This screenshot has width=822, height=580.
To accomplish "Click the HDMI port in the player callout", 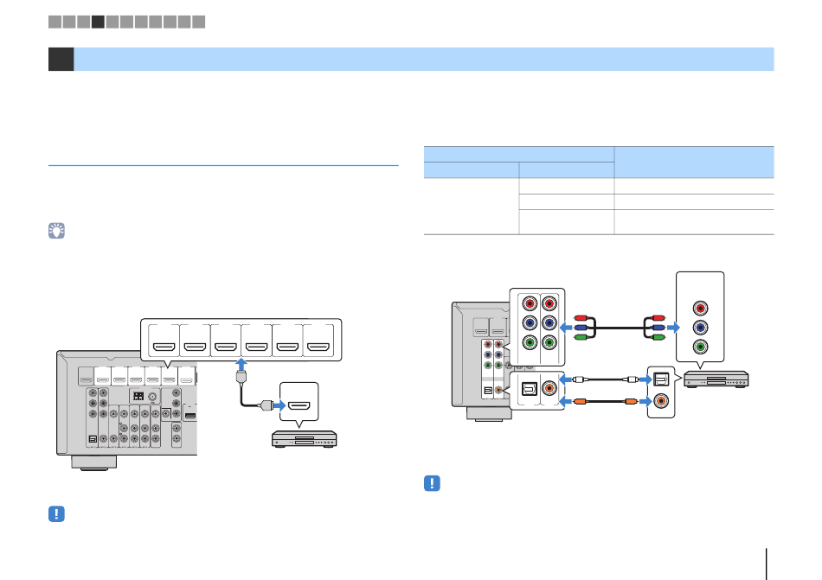I will (x=299, y=405).
